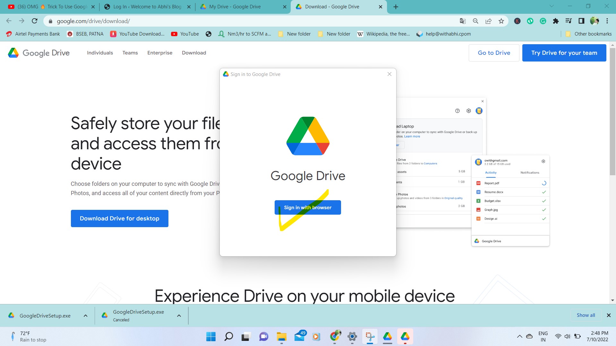
Task: Close the Sign in to Google Drive dialog
Action: point(389,74)
